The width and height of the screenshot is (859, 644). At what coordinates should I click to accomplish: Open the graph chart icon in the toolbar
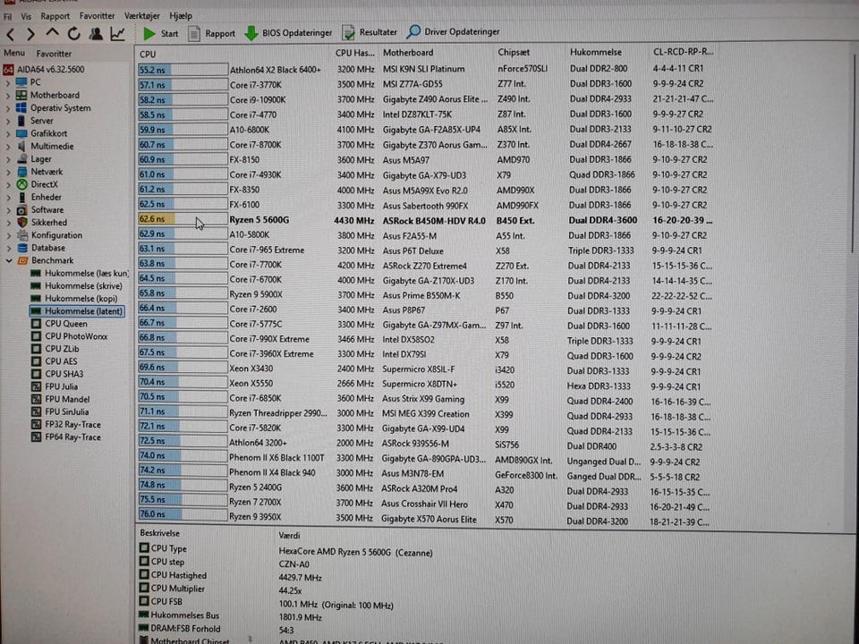(x=117, y=33)
